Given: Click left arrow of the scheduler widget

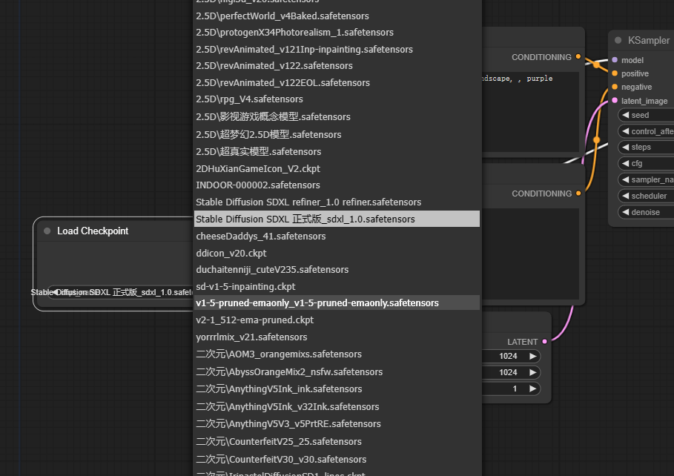Looking at the screenshot, I should point(625,196).
